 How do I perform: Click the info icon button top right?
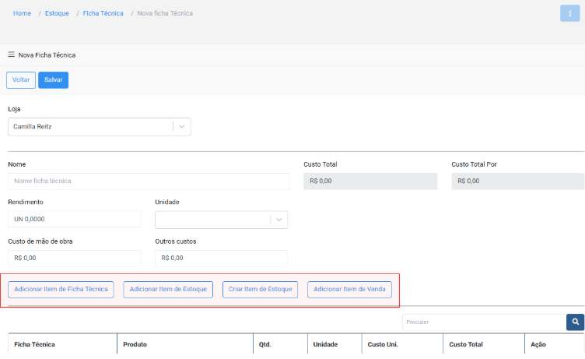tap(569, 13)
